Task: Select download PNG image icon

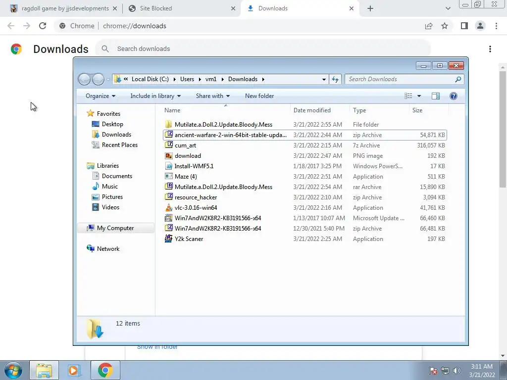Action: pos(168,156)
